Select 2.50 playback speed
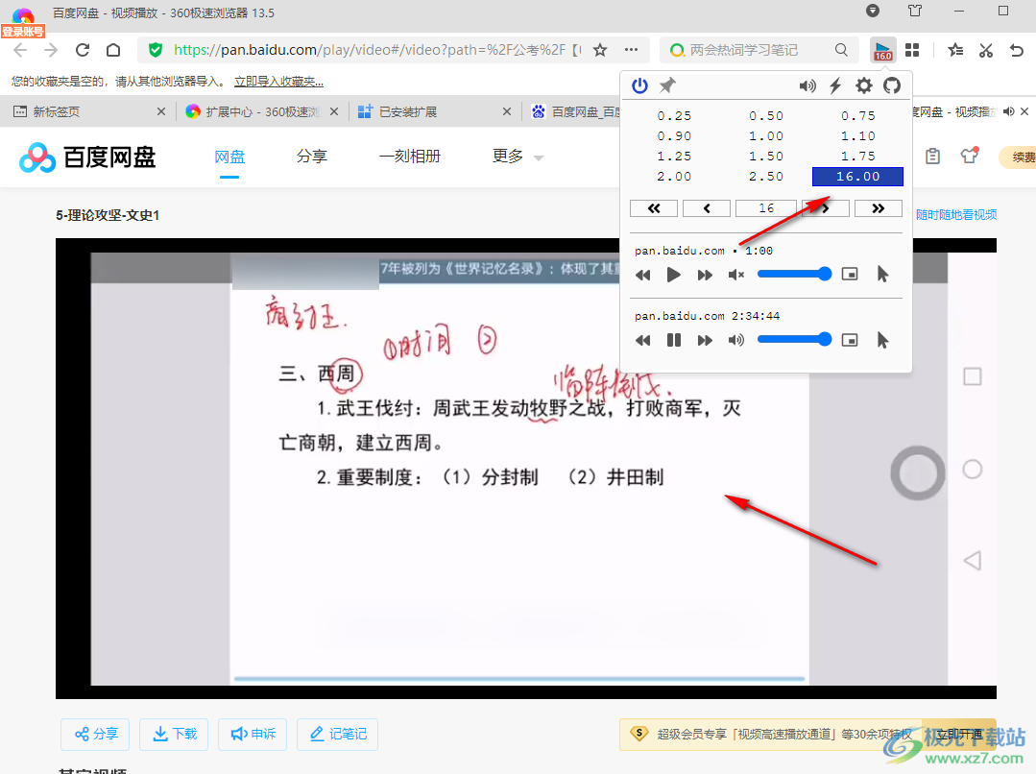The image size is (1036, 774). (x=766, y=177)
